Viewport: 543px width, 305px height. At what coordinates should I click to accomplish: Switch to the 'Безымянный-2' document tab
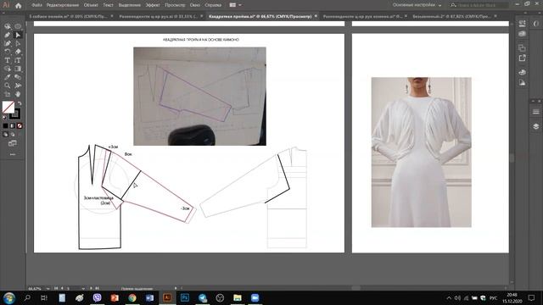pos(451,16)
